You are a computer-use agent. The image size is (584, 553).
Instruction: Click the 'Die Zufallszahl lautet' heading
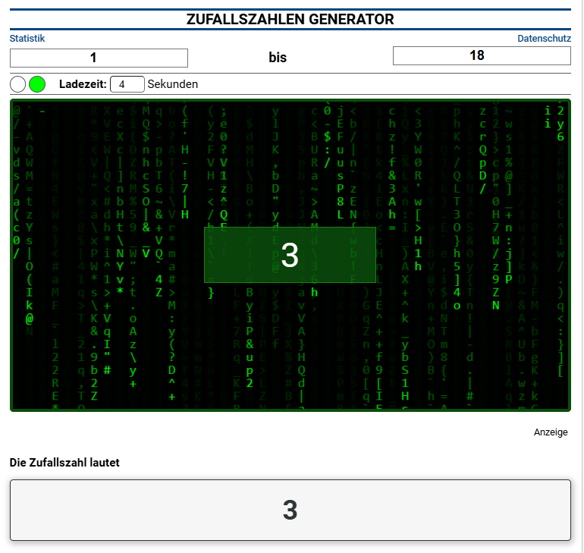[x=64, y=462]
